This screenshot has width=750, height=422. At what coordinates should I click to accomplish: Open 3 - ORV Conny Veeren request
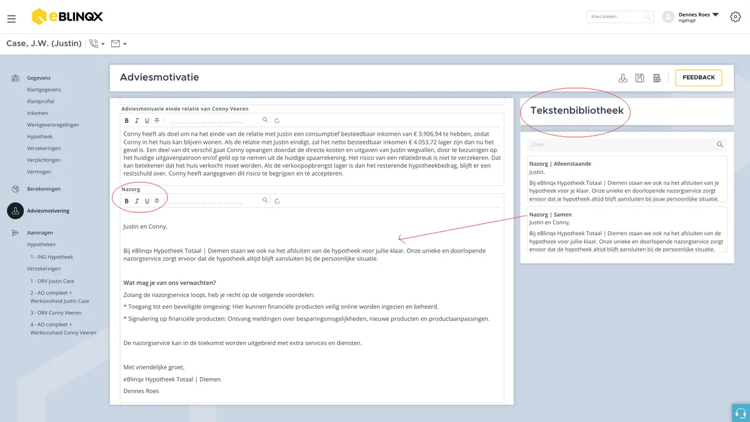pyautogui.click(x=56, y=313)
